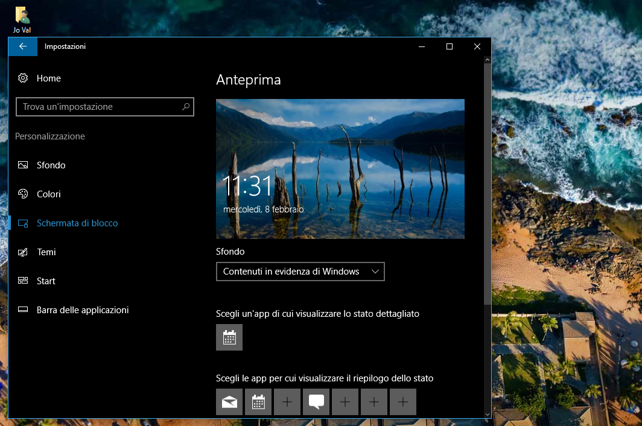Click the search magnifier icon
The width and height of the screenshot is (642, 426).
pyautogui.click(x=186, y=107)
